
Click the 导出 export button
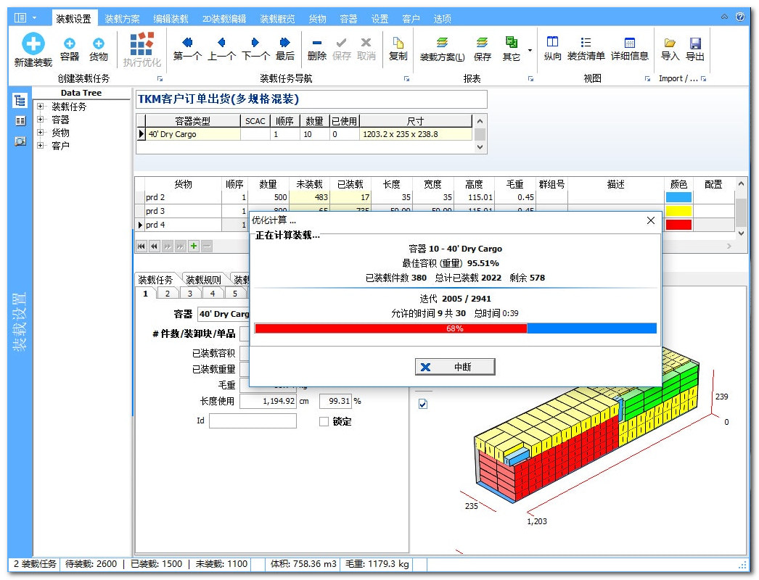[694, 44]
